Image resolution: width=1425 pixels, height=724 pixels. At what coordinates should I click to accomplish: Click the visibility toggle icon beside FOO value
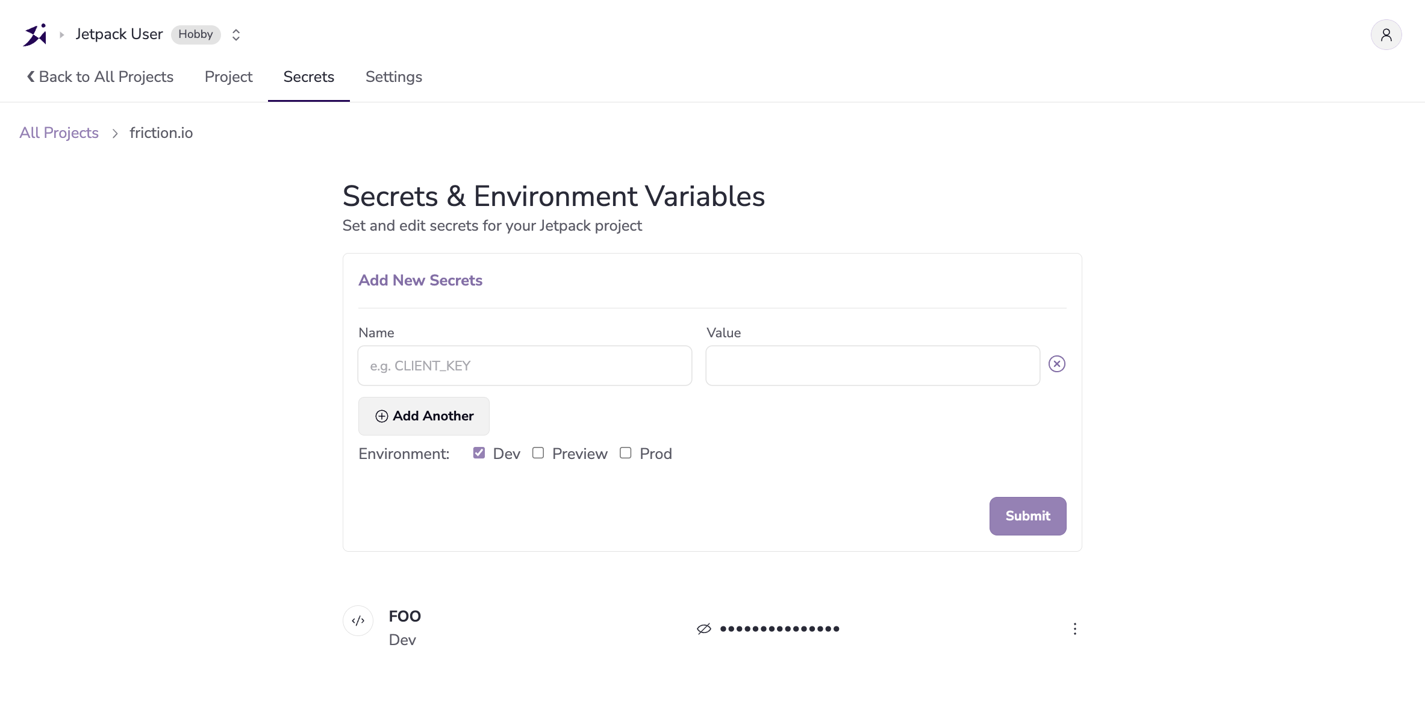[x=703, y=628]
